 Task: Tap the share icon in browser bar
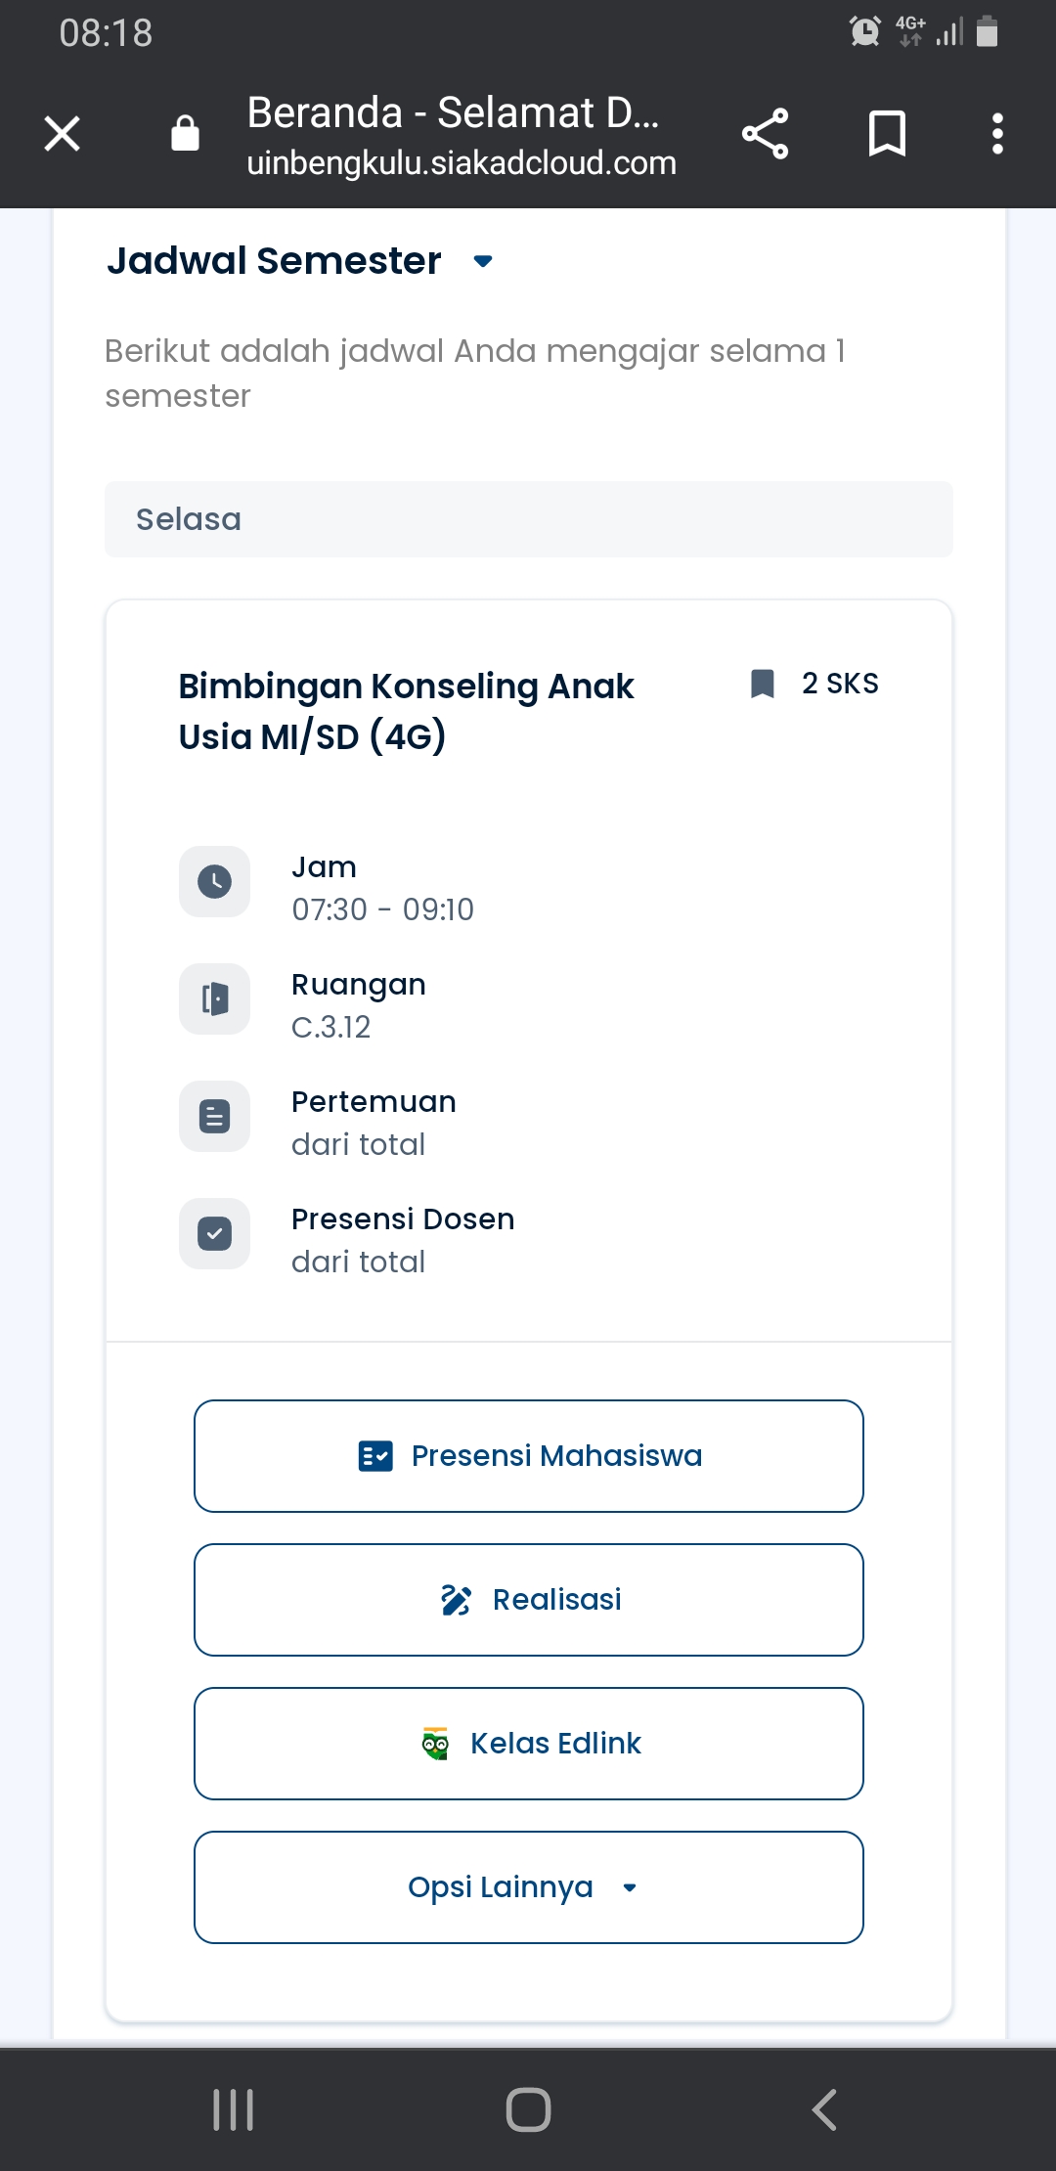pos(765,134)
